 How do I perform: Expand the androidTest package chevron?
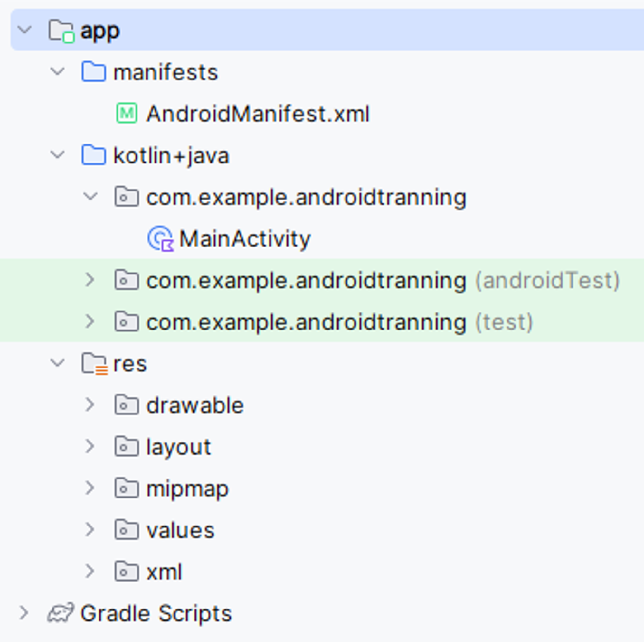coord(90,280)
